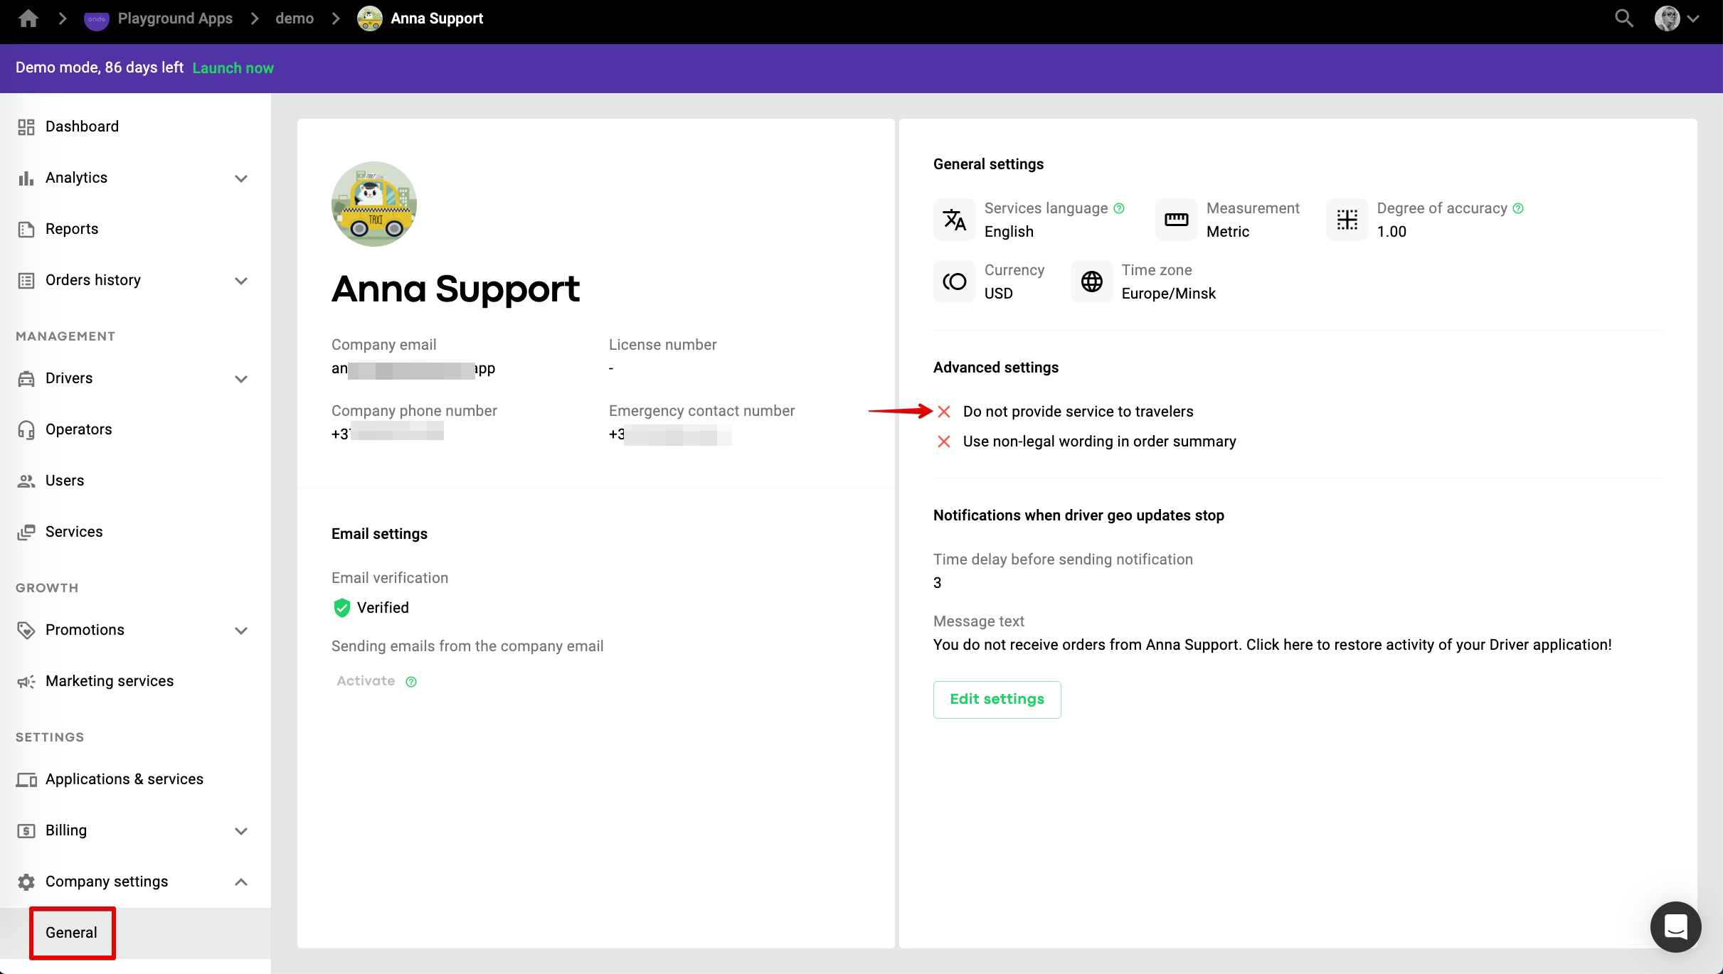Expand the Drivers section chevron
Screen dimensions: 1723x974
click(x=241, y=379)
